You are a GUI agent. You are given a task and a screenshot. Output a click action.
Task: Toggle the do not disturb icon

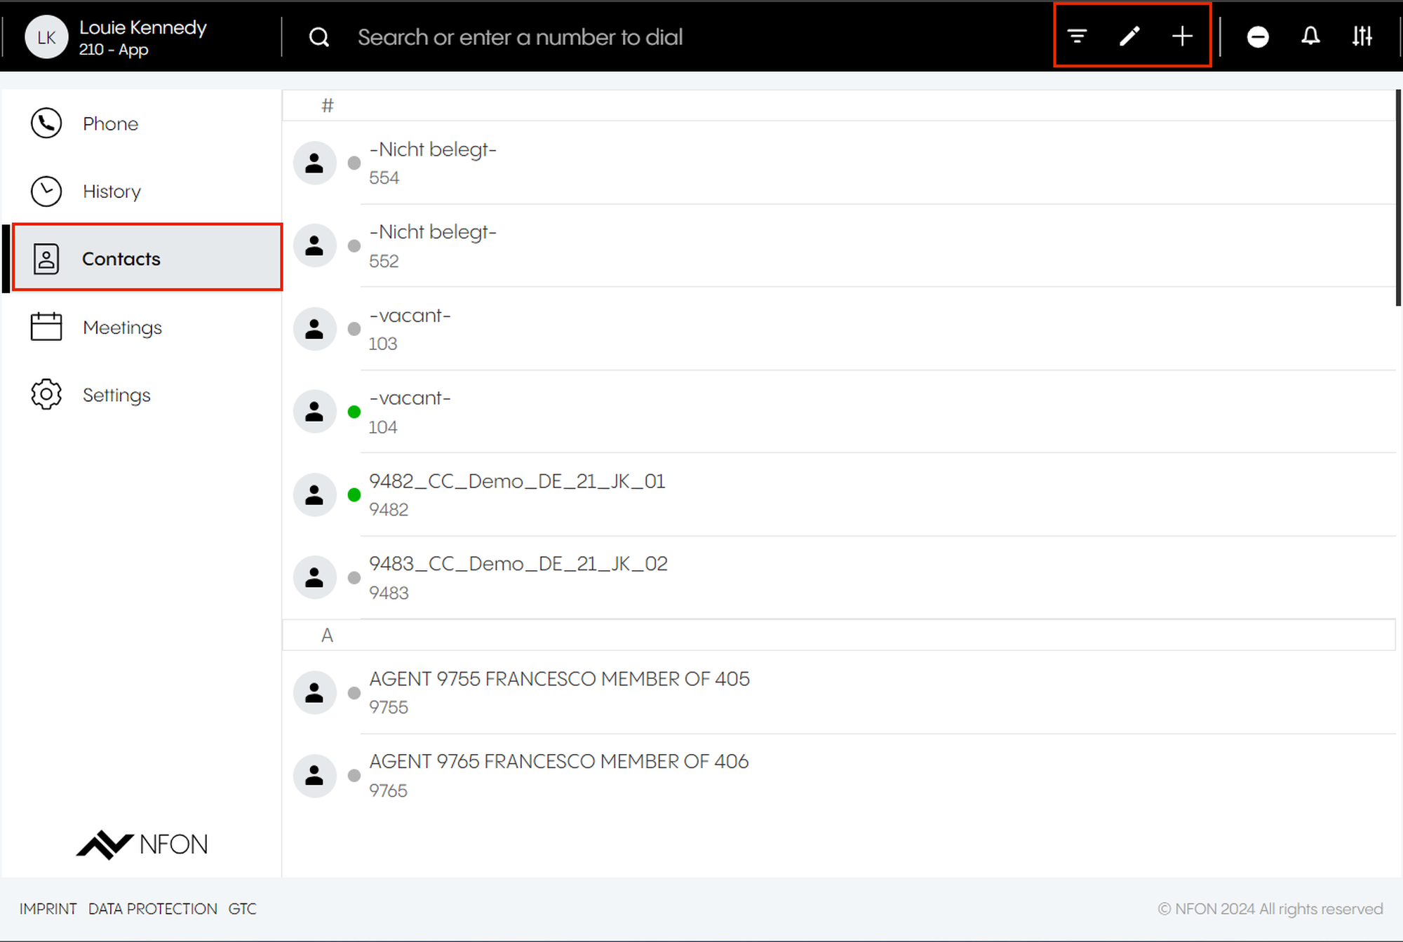(1258, 36)
